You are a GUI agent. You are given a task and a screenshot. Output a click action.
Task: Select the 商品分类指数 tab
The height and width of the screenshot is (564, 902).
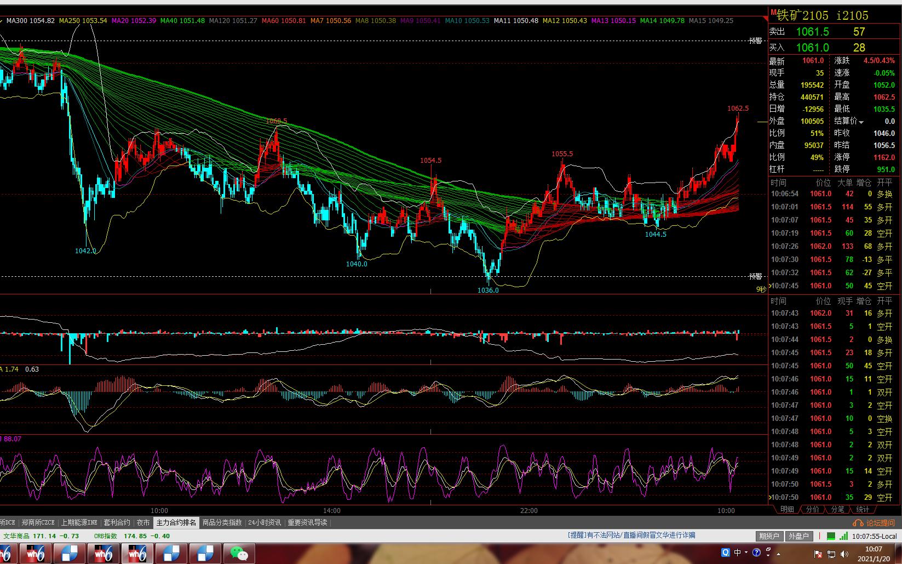pos(222,523)
